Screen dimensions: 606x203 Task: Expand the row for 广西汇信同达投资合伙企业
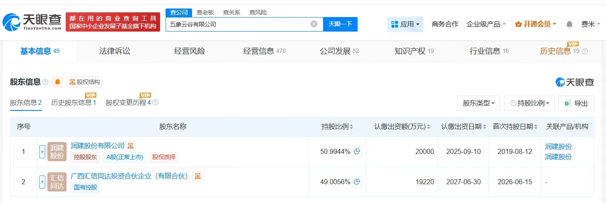click(42, 182)
